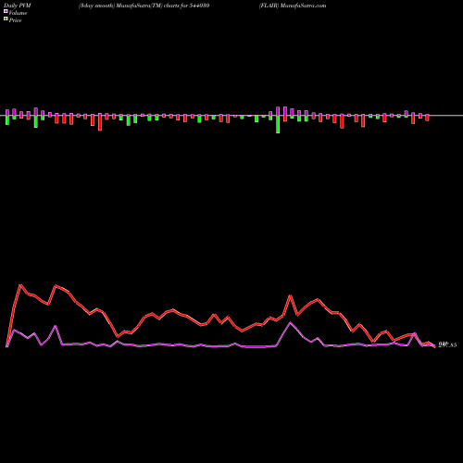The height and width of the screenshot is (463, 463).
Task: Click the Volume legend color swatch
Action: tap(6, 11)
